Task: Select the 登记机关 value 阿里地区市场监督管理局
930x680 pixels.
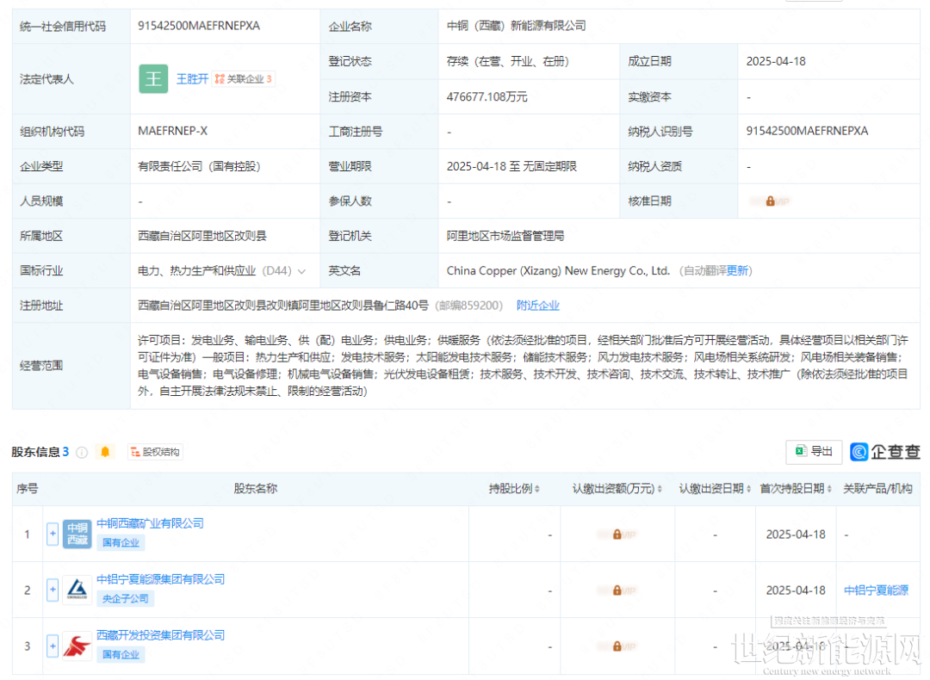Action: (505, 236)
